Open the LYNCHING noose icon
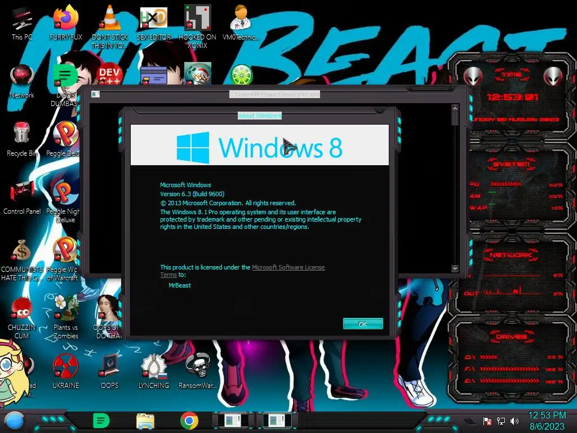 pyautogui.click(x=154, y=371)
